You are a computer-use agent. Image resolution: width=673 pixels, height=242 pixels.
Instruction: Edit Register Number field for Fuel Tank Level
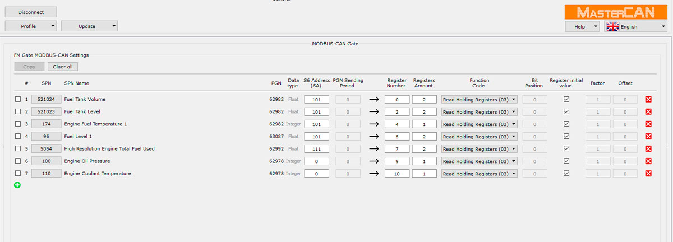[397, 111]
